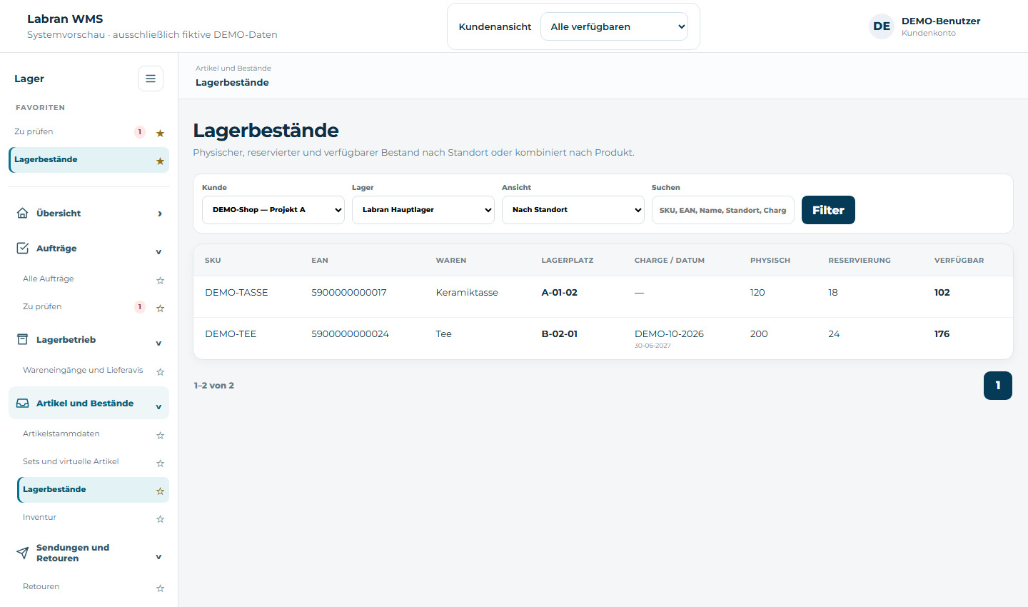Open Wareneingänge und Lieferavis
This screenshot has width=1028, height=607.
tap(83, 370)
